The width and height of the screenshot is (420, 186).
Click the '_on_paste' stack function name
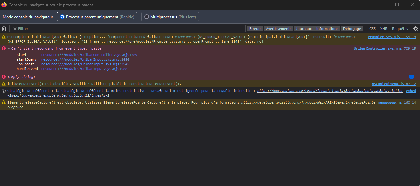[26, 64]
